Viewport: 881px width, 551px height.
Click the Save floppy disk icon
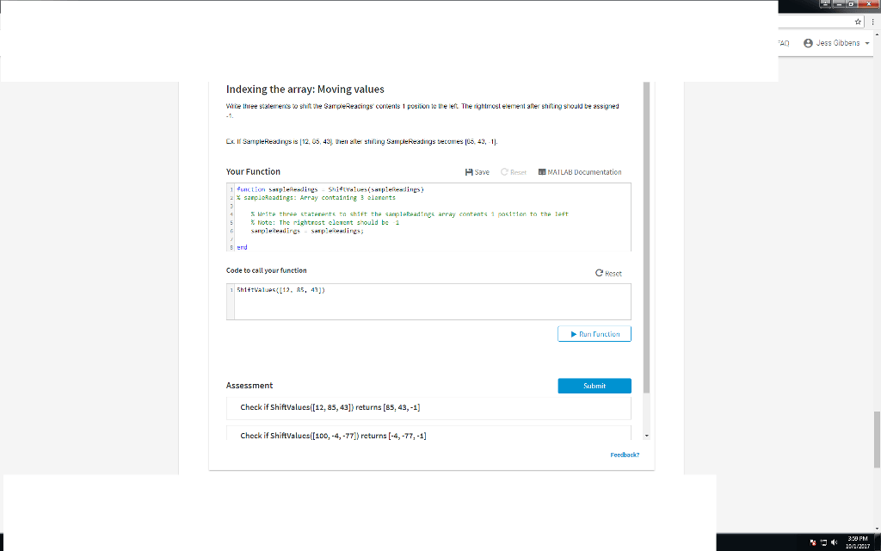pos(469,172)
